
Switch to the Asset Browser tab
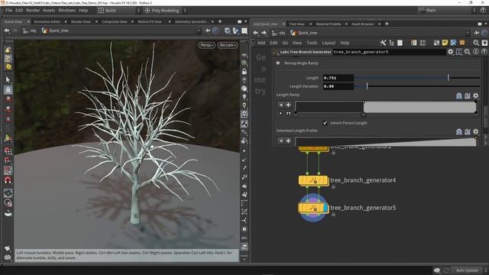click(x=363, y=24)
